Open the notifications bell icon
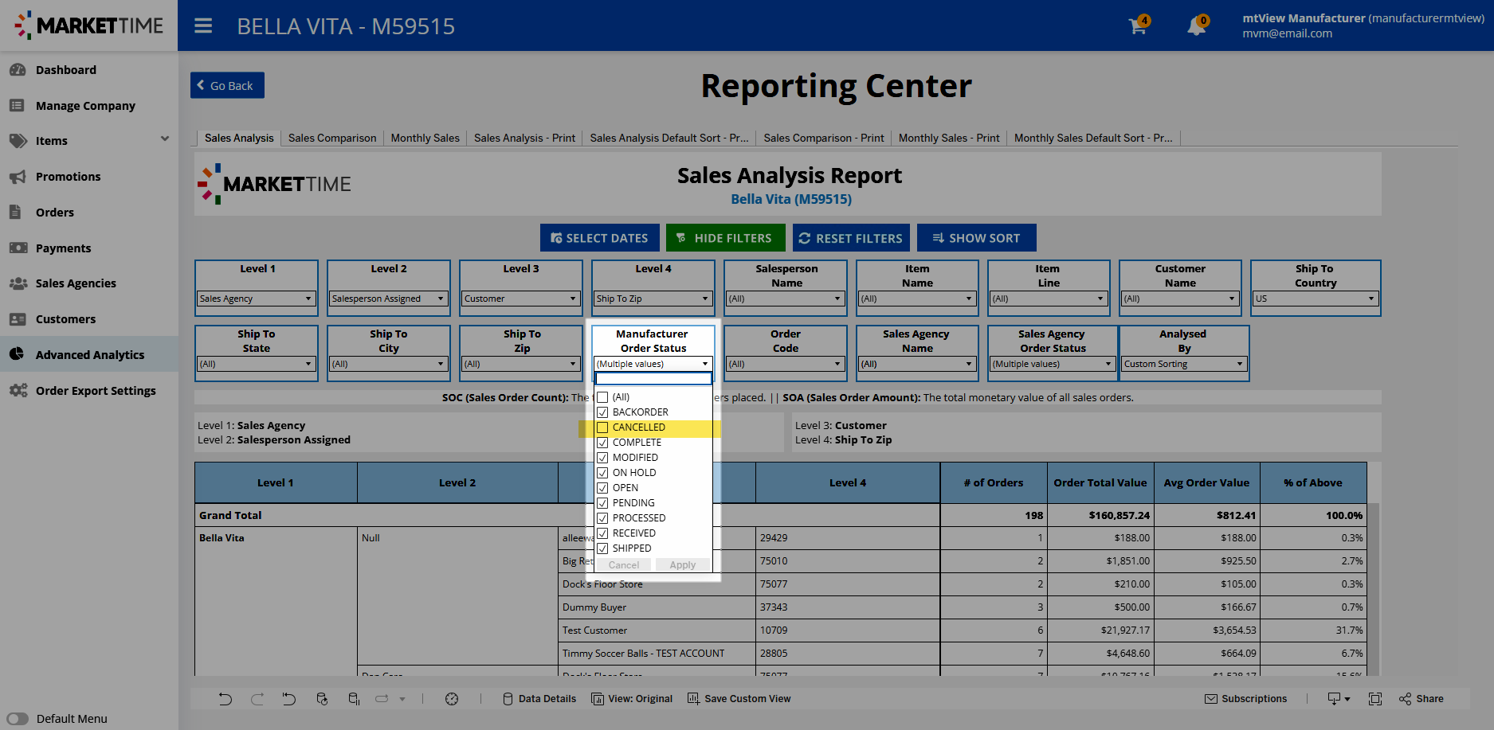 pyautogui.click(x=1196, y=26)
